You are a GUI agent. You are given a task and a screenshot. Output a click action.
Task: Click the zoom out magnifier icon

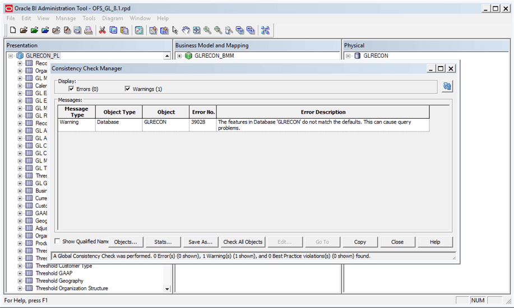click(x=218, y=30)
